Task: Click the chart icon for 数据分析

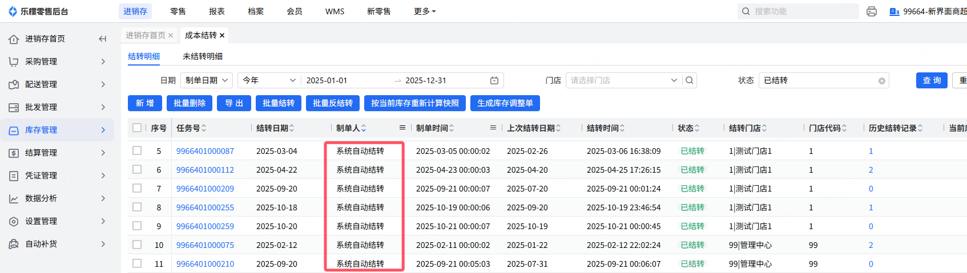Action: click(x=14, y=198)
